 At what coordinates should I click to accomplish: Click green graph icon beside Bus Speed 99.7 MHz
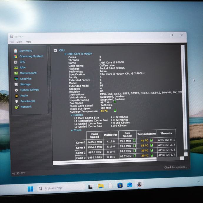pyautogui.click(x=115, y=102)
